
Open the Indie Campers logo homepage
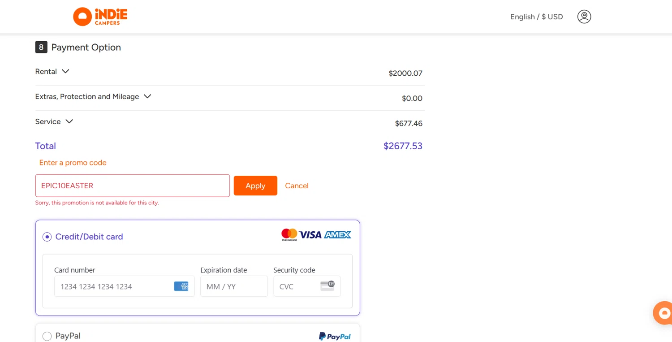(100, 17)
